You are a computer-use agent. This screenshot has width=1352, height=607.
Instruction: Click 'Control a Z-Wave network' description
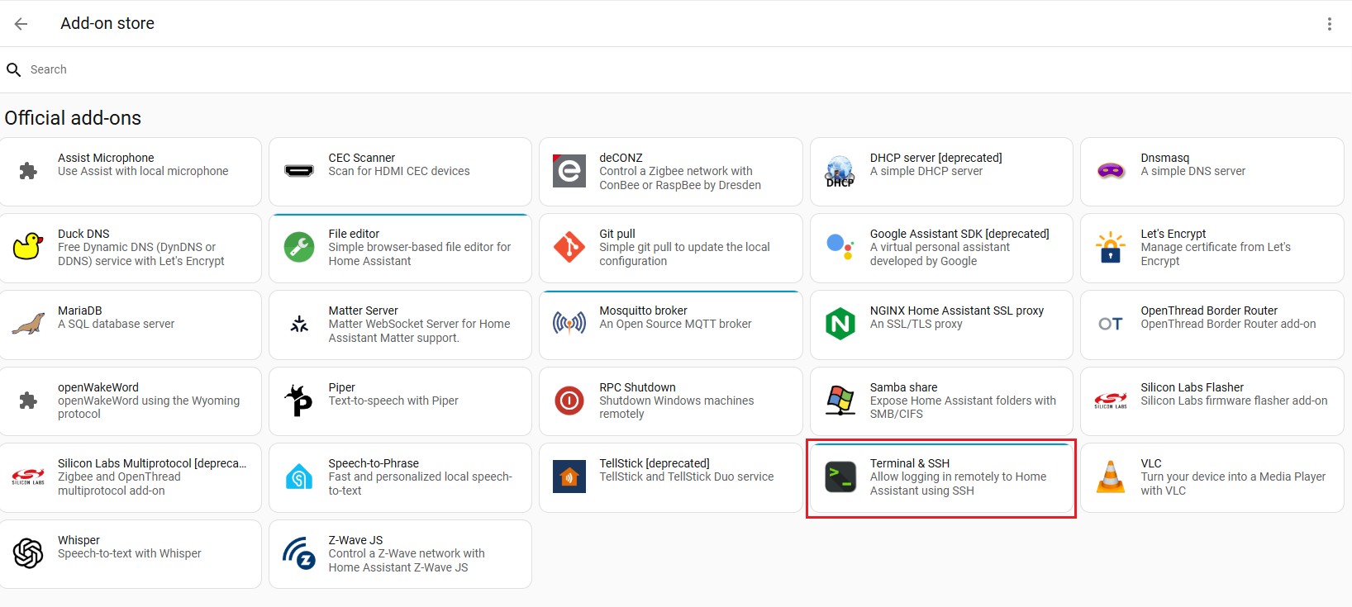[x=407, y=561]
